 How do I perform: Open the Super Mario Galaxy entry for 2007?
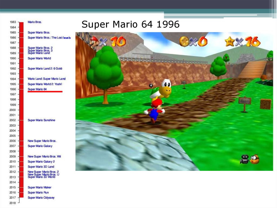(x=40, y=146)
